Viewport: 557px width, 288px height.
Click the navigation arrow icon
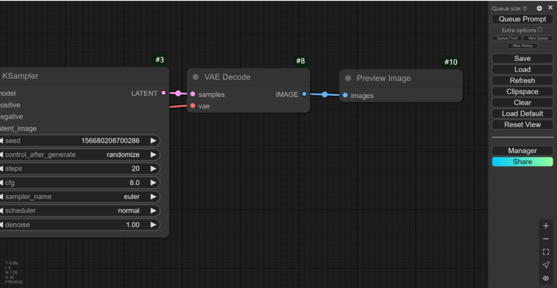coord(546,265)
